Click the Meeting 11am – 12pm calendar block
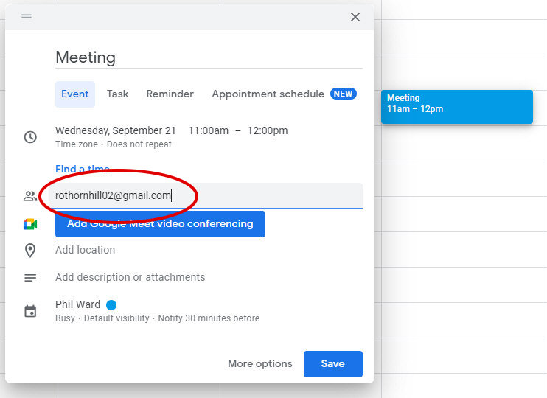 tap(456, 107)
